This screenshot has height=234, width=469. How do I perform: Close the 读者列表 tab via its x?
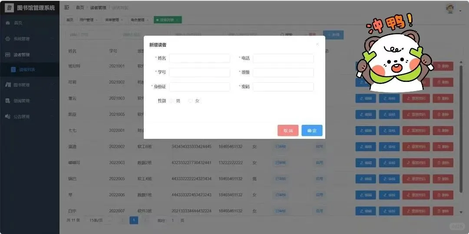[x=177, y=20]
